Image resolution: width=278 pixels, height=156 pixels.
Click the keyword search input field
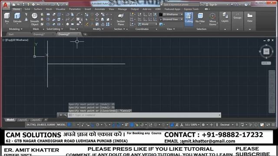pos(181,5)
